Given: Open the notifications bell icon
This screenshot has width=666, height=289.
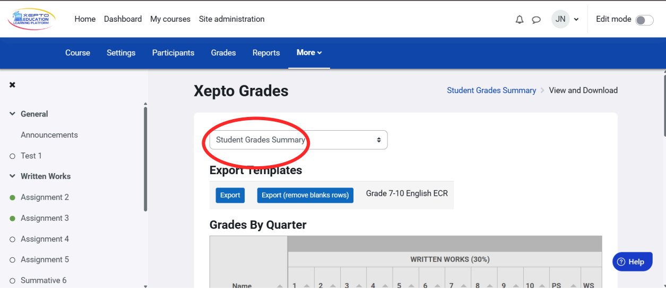Looking at the screenshot, I should coord(520,20).
